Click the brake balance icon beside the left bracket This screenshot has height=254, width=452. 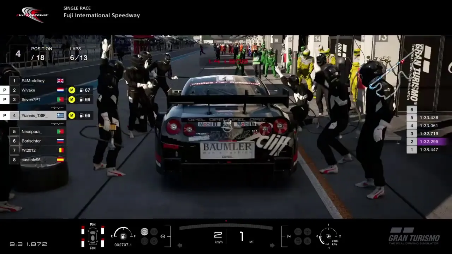point(163,236)
